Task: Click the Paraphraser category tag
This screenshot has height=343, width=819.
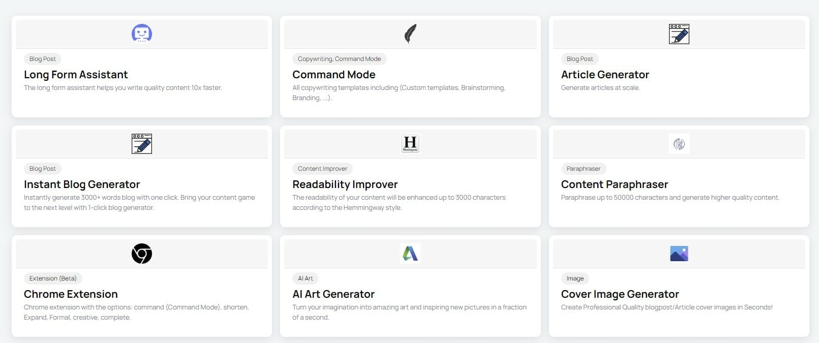Action: pos(583,169)
